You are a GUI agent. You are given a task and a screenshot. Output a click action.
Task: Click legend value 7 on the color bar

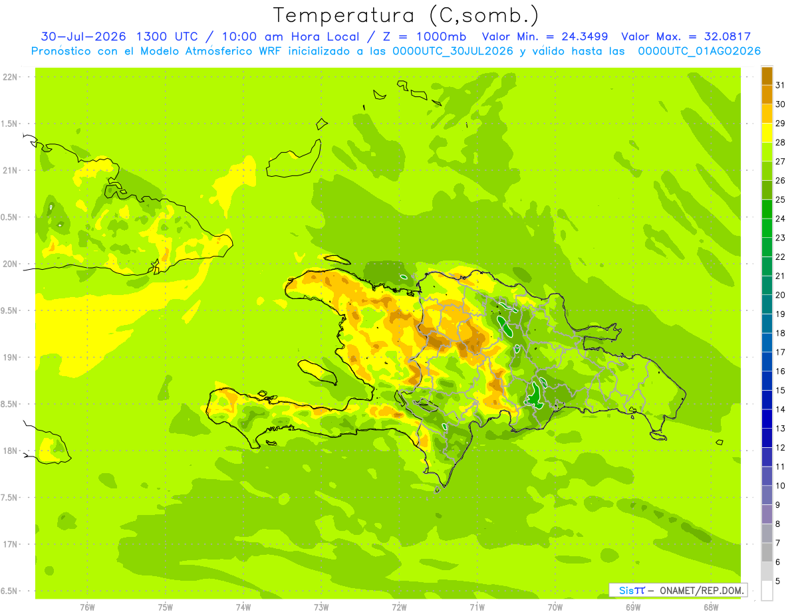[x=778, y=543]
